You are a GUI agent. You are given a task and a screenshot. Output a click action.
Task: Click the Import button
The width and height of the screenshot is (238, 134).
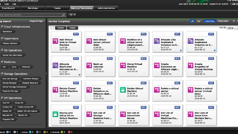coord(61,28)
